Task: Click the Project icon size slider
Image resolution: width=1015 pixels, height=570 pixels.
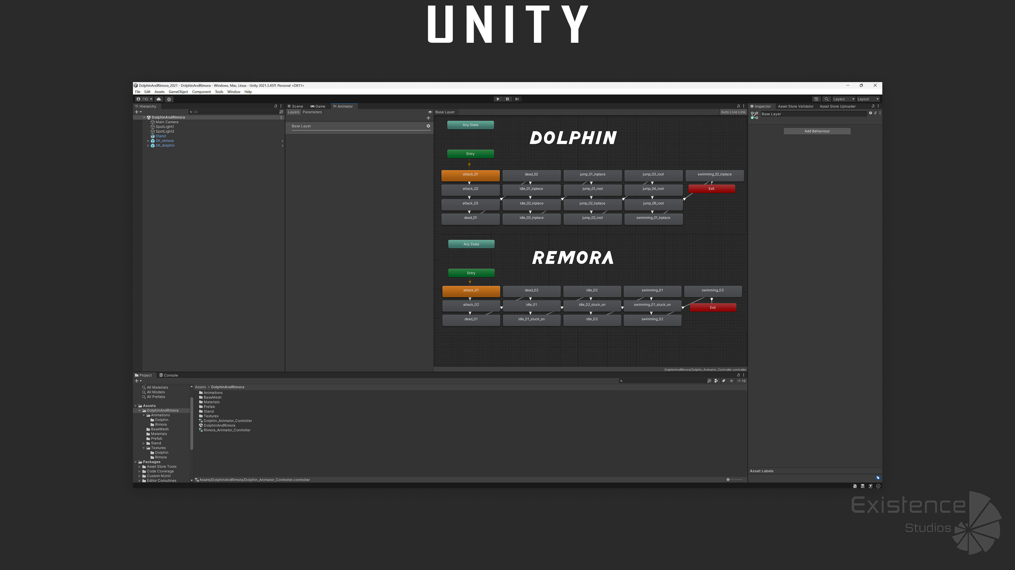Action: (728, 479)
